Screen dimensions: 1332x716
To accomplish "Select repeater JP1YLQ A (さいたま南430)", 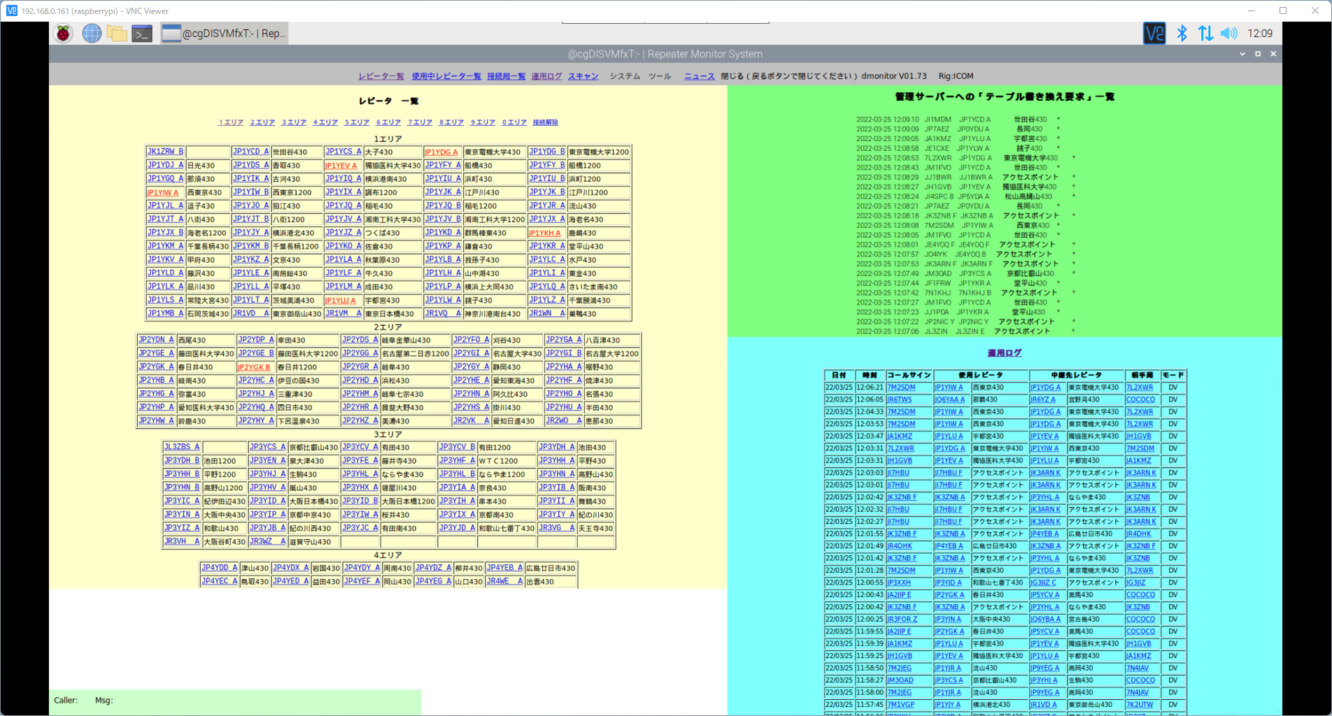I will [x=547, y=286].
